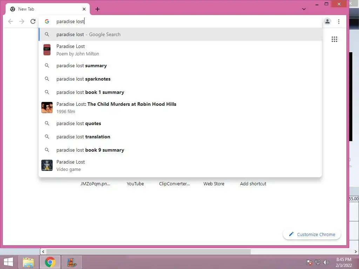Expand the tab search chevron

click(304, 9)
